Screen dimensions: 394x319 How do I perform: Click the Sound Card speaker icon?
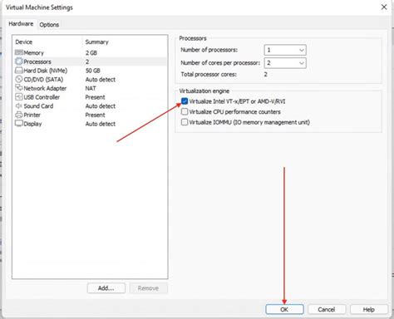click(x=19, y=106)
